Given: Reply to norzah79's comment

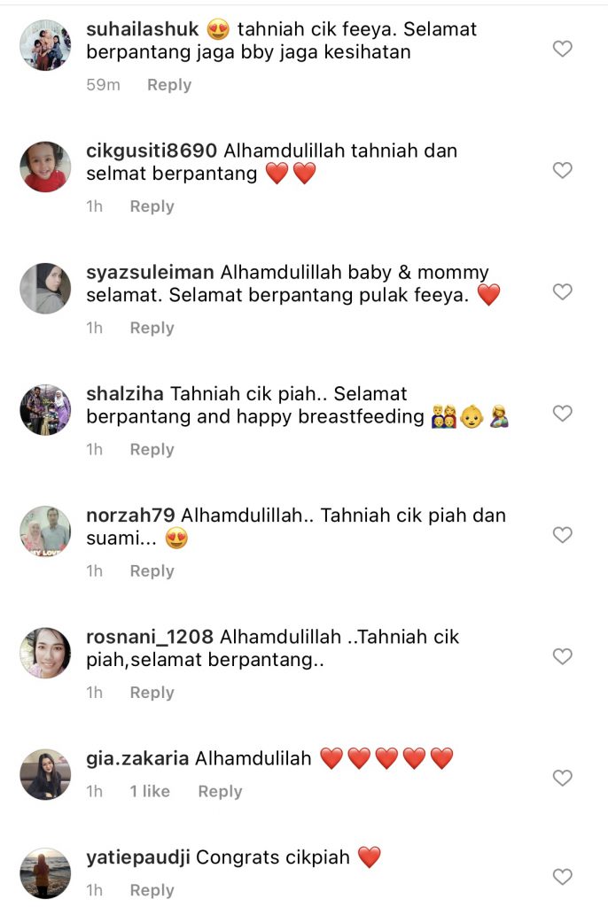Looking at the screenshot, I should click(152, 571).
